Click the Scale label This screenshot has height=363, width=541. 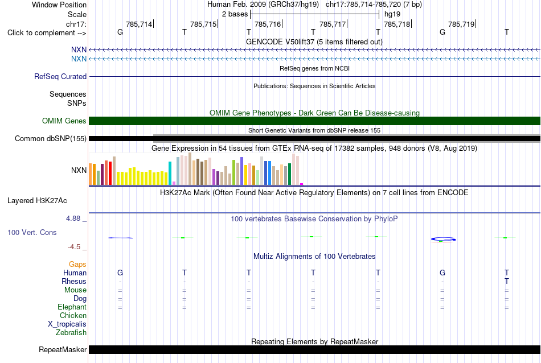click(x=77, y=14)
